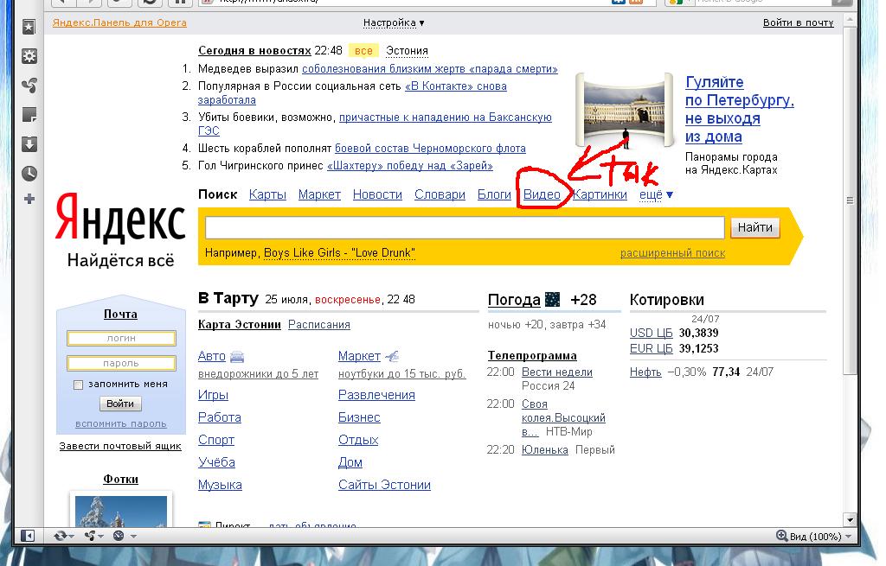886x566 pixels.
Task: Click the page scrollbar down arrow
Action: 850,519
